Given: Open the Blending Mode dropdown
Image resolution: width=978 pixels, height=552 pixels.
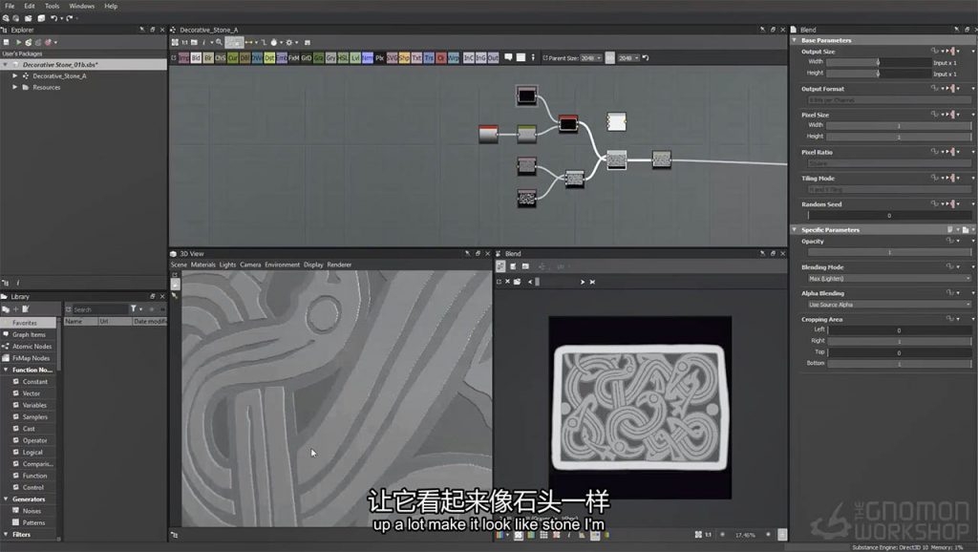Looking at the screenshot, I should 889,279.
